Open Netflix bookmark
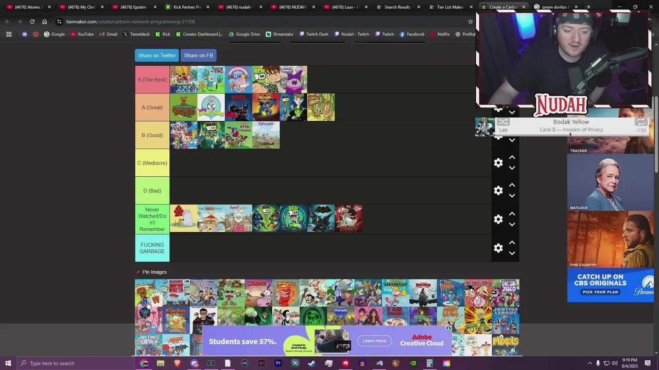Viewport: 659px width, 370px height. [x=440, y=34]
